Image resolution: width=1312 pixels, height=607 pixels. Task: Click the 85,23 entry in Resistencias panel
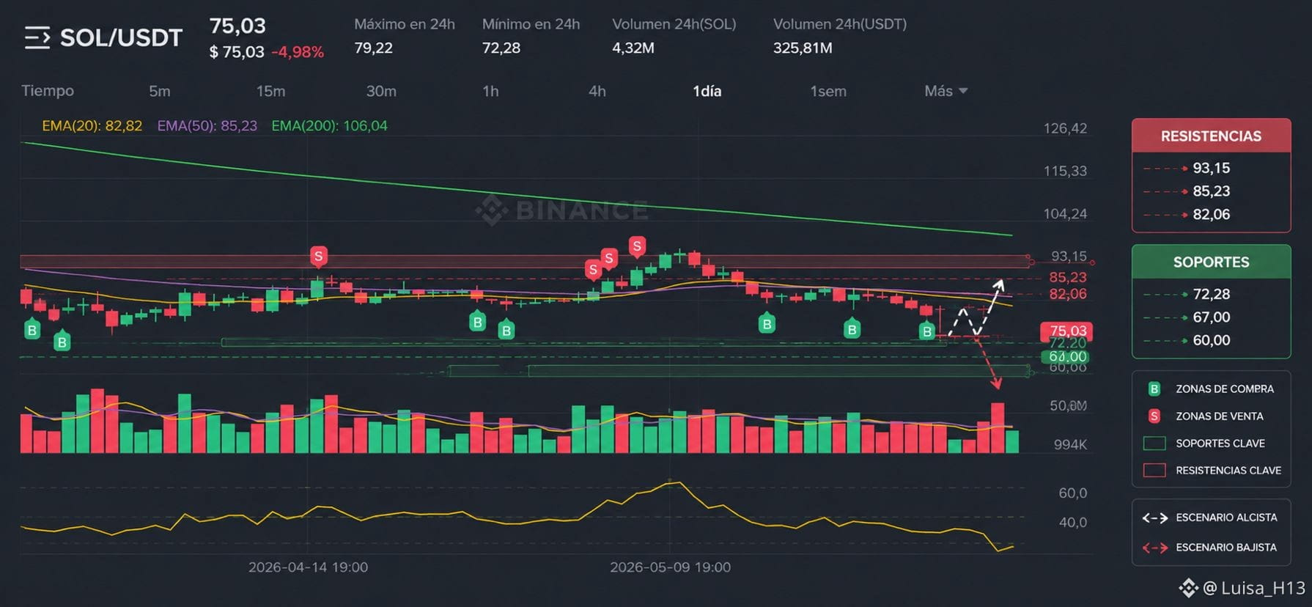(x=1211, y=191)
